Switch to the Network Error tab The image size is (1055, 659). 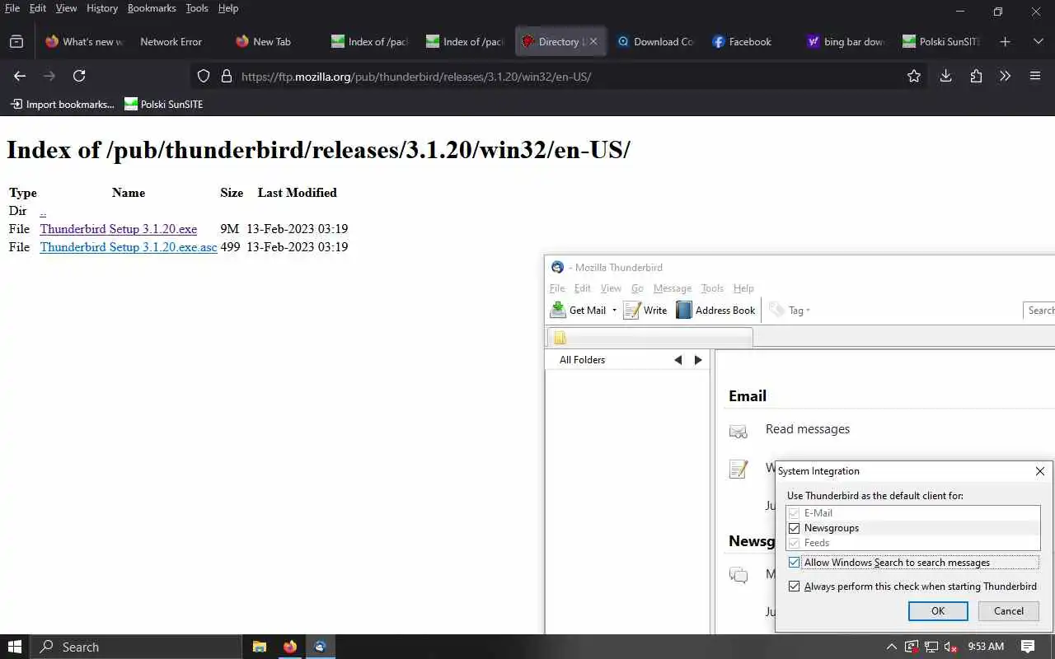pyautogui.click(x=171, y=41)
